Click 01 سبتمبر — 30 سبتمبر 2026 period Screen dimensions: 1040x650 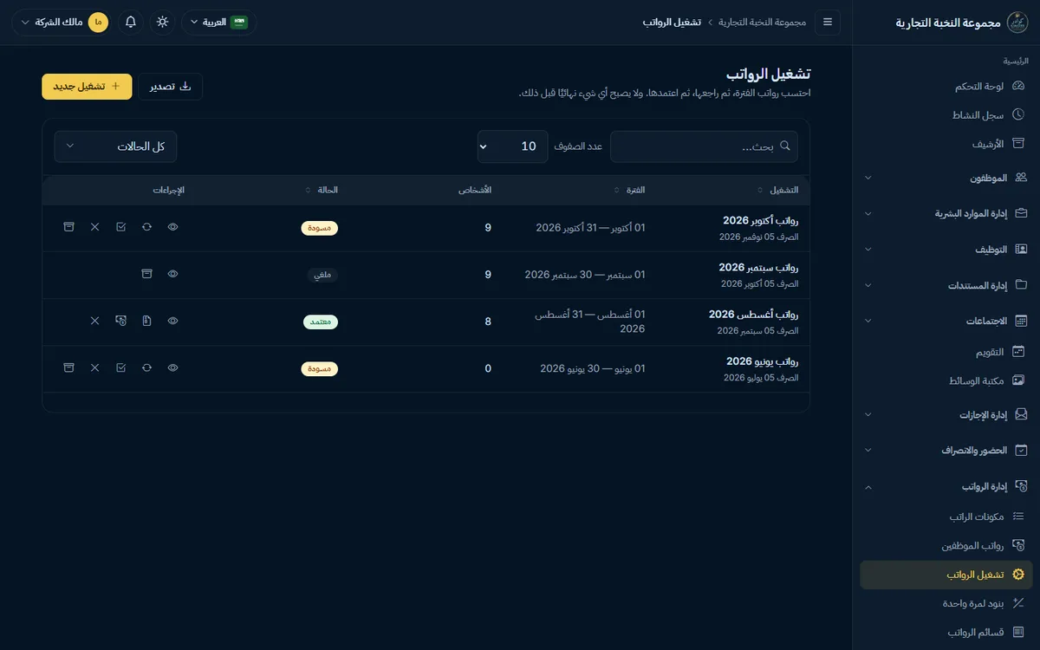click(585, 275)
